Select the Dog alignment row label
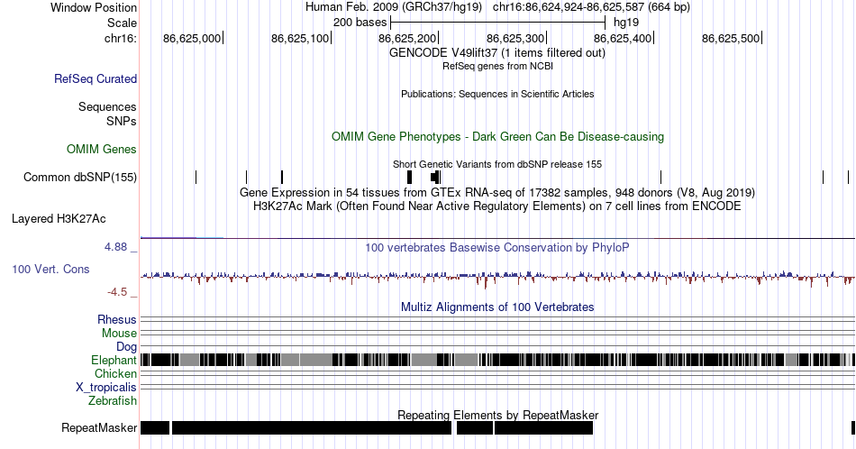This screenshot has width=856, height=449. (x=127, y=347)
